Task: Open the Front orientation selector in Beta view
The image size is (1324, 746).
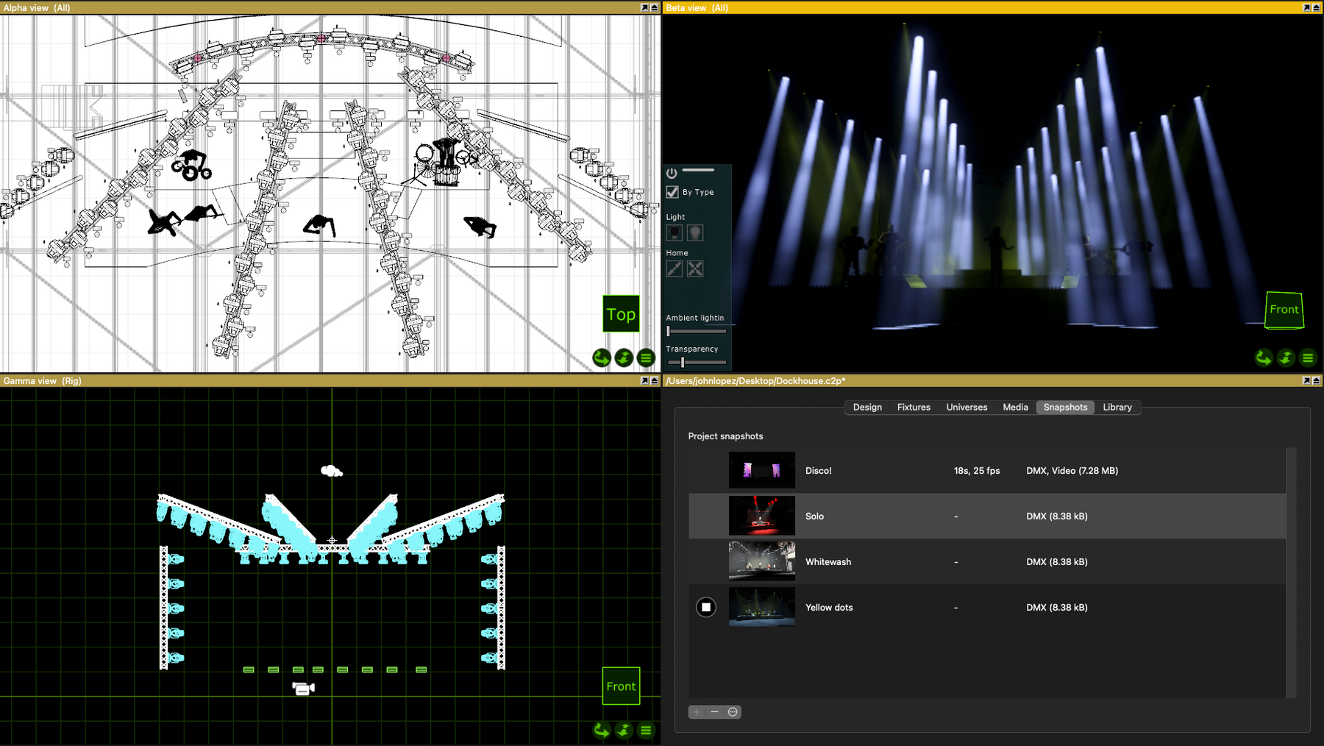Action: 1284,310
